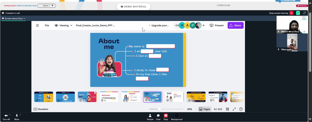312x122 pixels.
Task: Stop screen sharing from bottom bar
Action: click(166, 117)
